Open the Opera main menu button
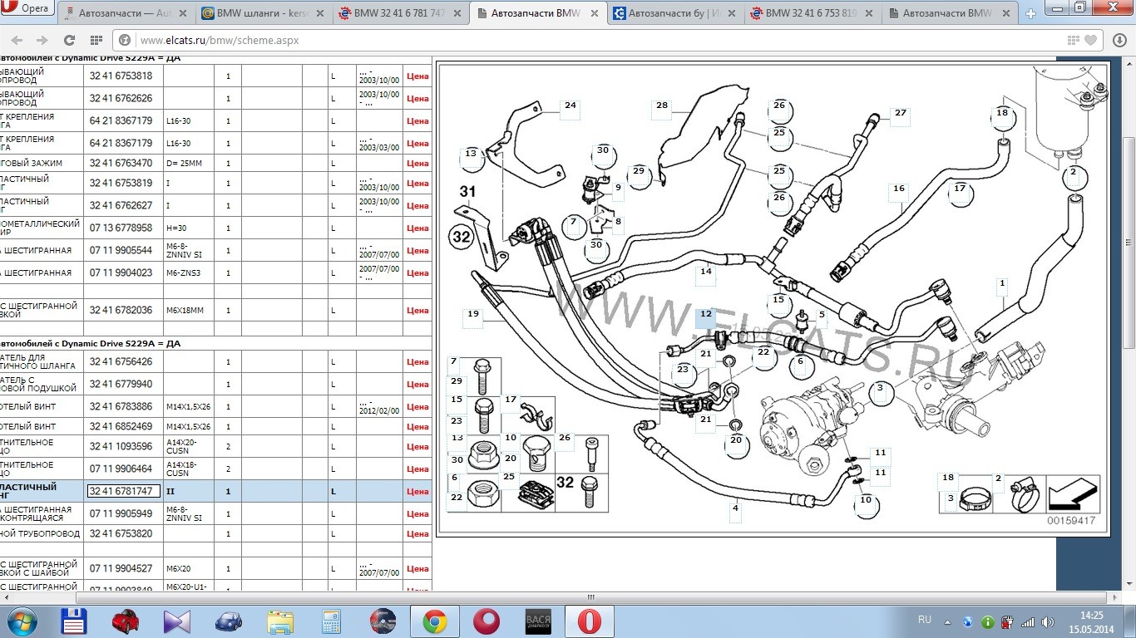Viewport: 1136px width, 638px height. point(27,9)
